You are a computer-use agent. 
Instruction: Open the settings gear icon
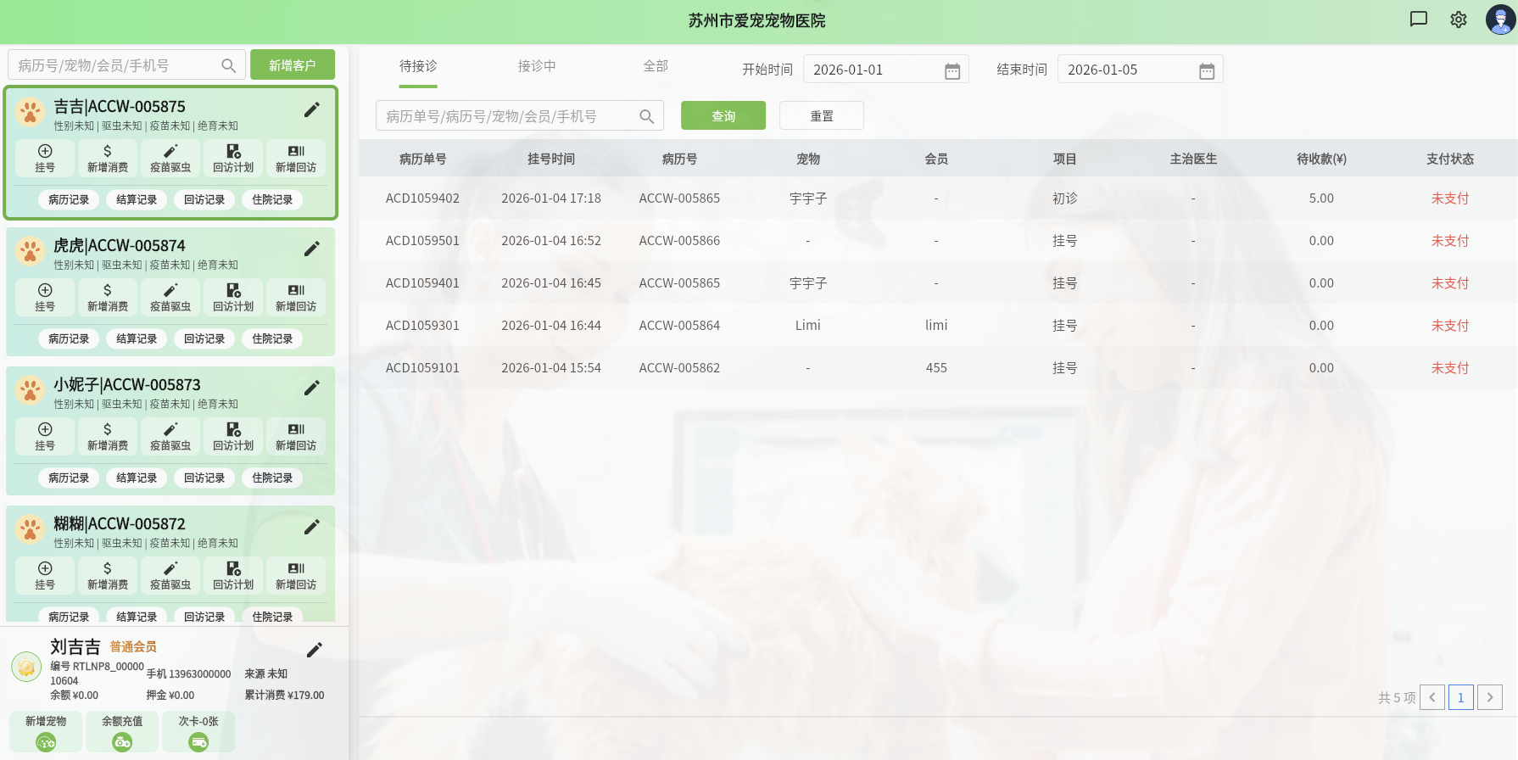coord(1459,20)
